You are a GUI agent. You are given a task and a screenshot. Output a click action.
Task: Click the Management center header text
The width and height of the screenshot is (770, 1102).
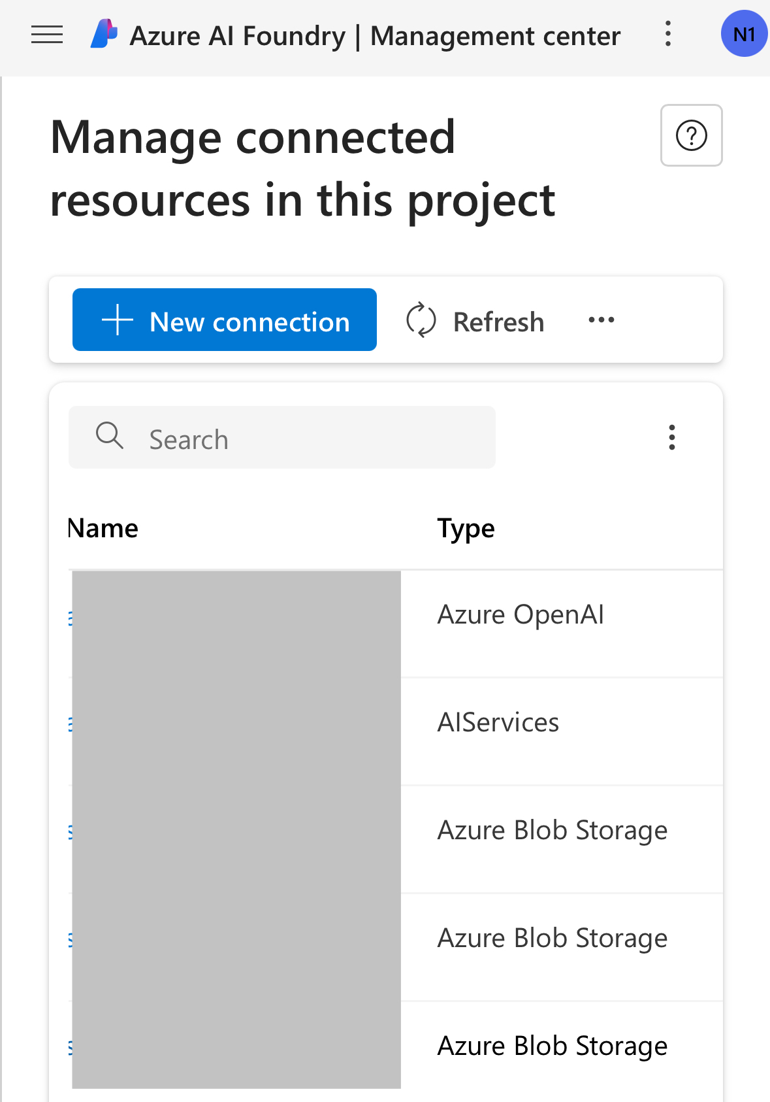point(495,36)
